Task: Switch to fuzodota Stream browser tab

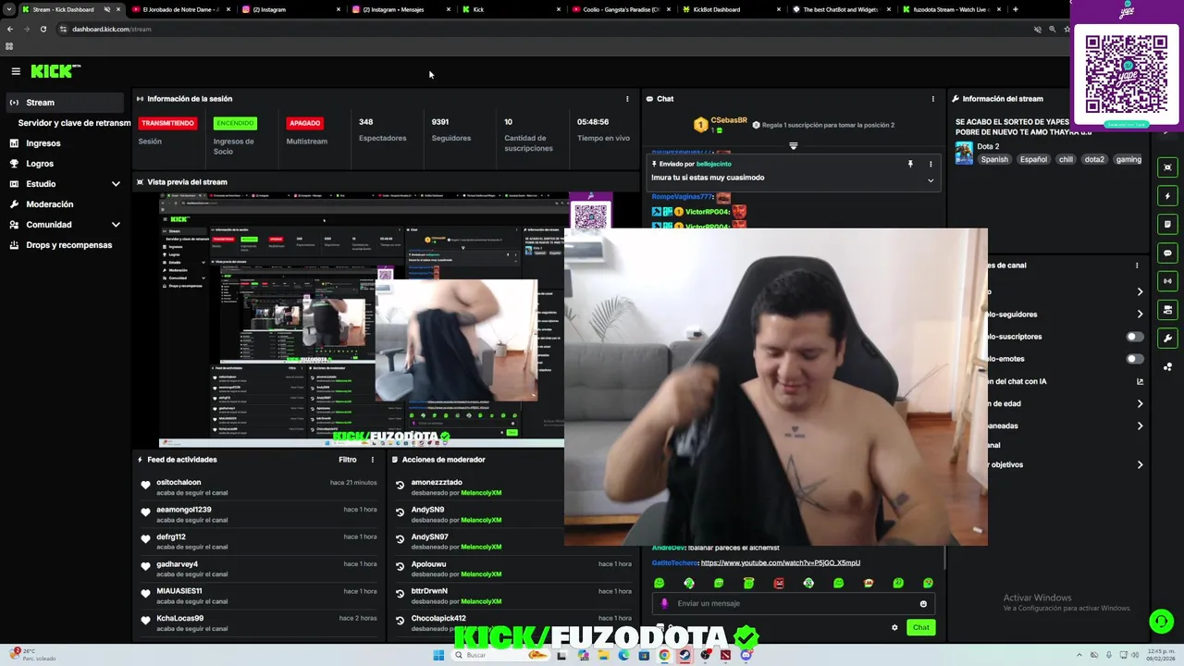Action: 951,9
